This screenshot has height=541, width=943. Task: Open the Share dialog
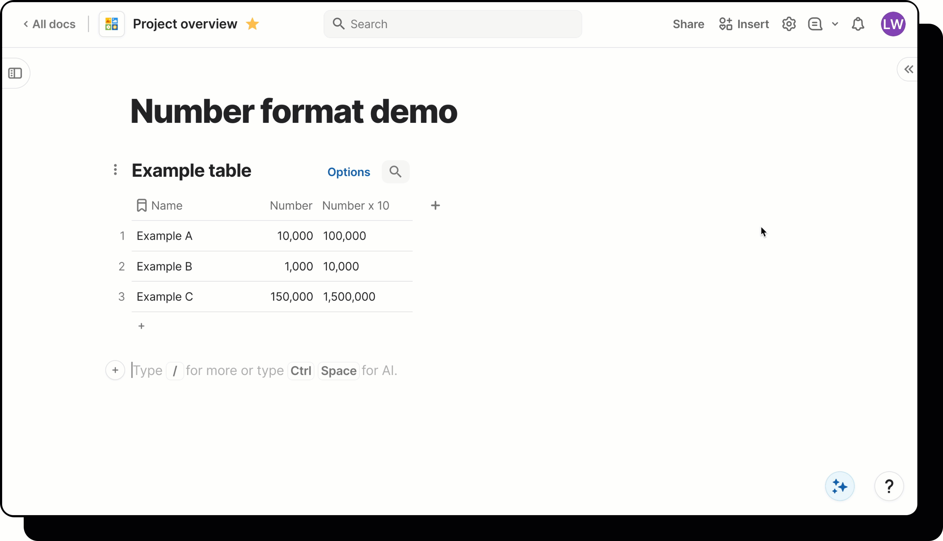[688, 24]
